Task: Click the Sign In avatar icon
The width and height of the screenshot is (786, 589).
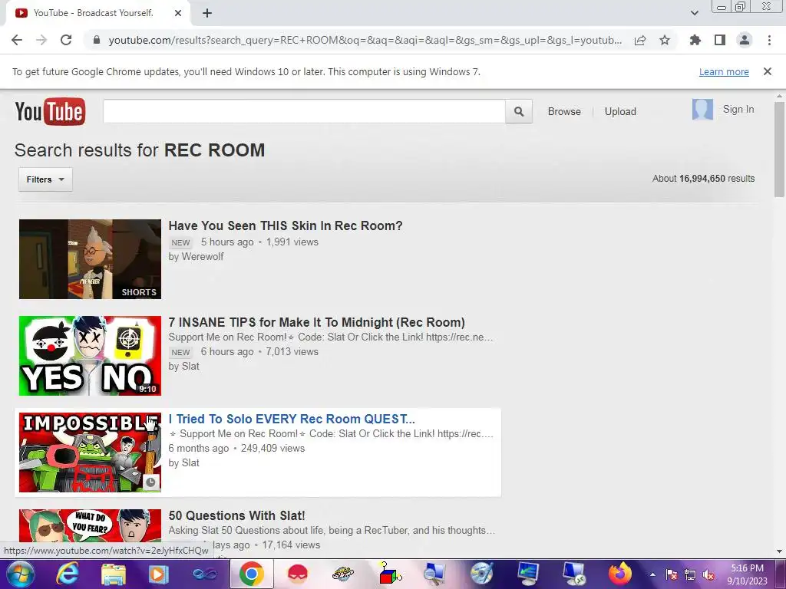Action: (x=702, y=109)
